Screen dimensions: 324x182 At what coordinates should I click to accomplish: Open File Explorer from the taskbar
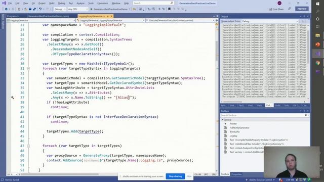pos(317,35)
